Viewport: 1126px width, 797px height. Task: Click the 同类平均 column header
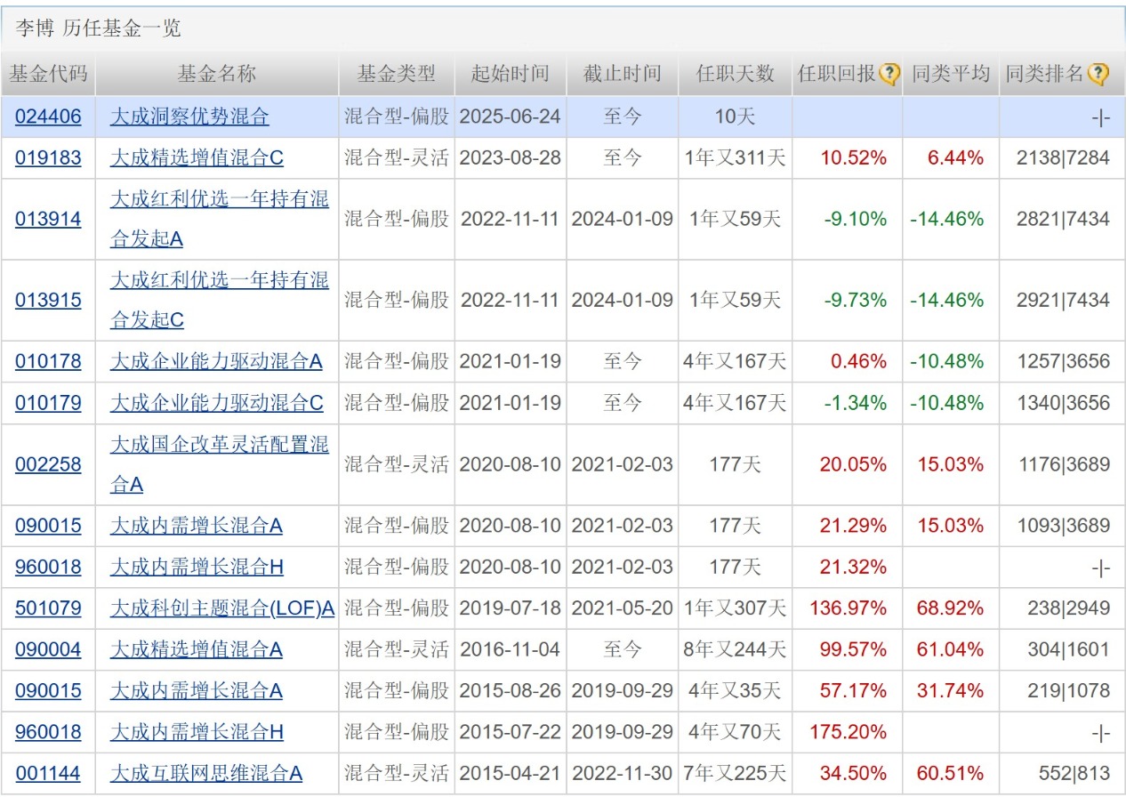click(x=951, y=74)
